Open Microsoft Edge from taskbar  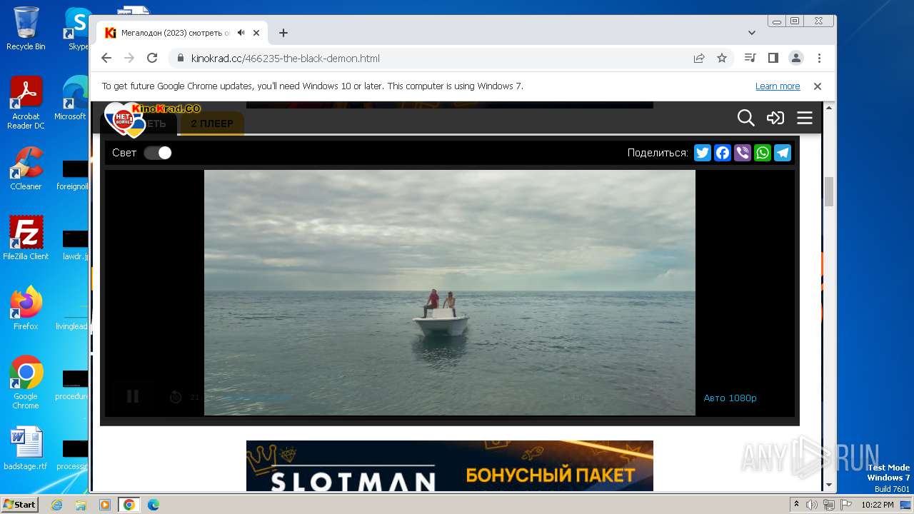click(153, 505)
